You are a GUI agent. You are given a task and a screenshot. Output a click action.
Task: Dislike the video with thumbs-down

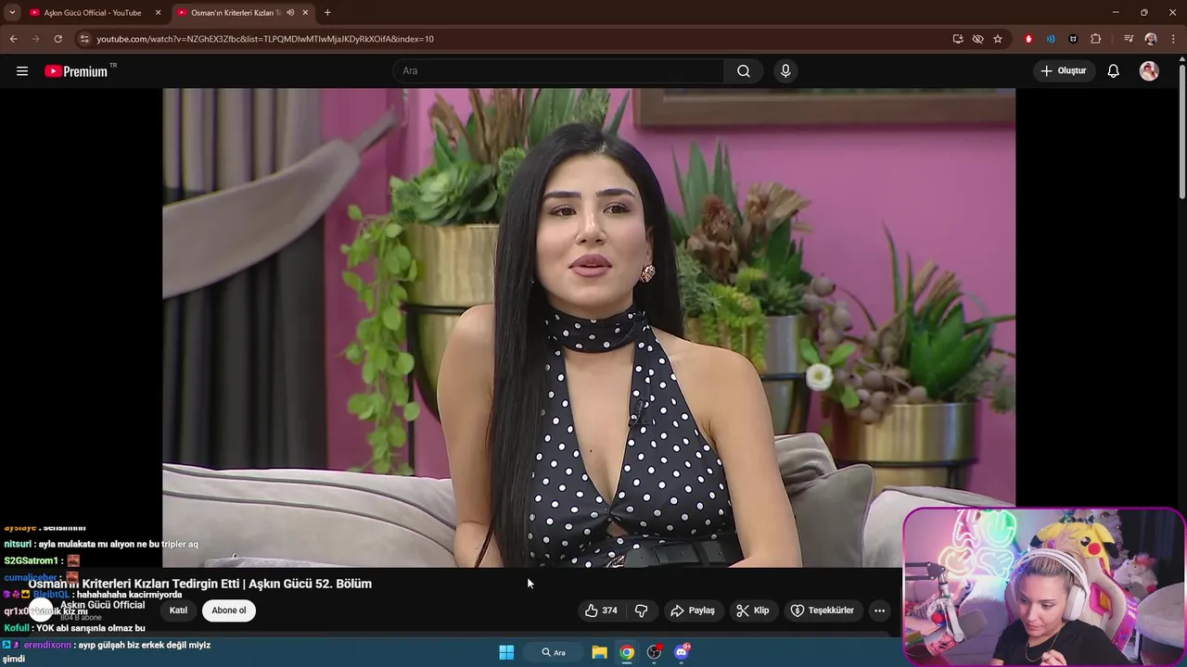pyautogui.click(x=641, y=610)
